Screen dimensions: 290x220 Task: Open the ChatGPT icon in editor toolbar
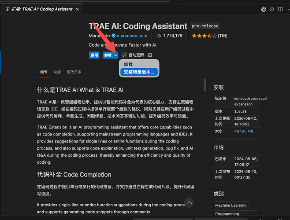(264, 9)
